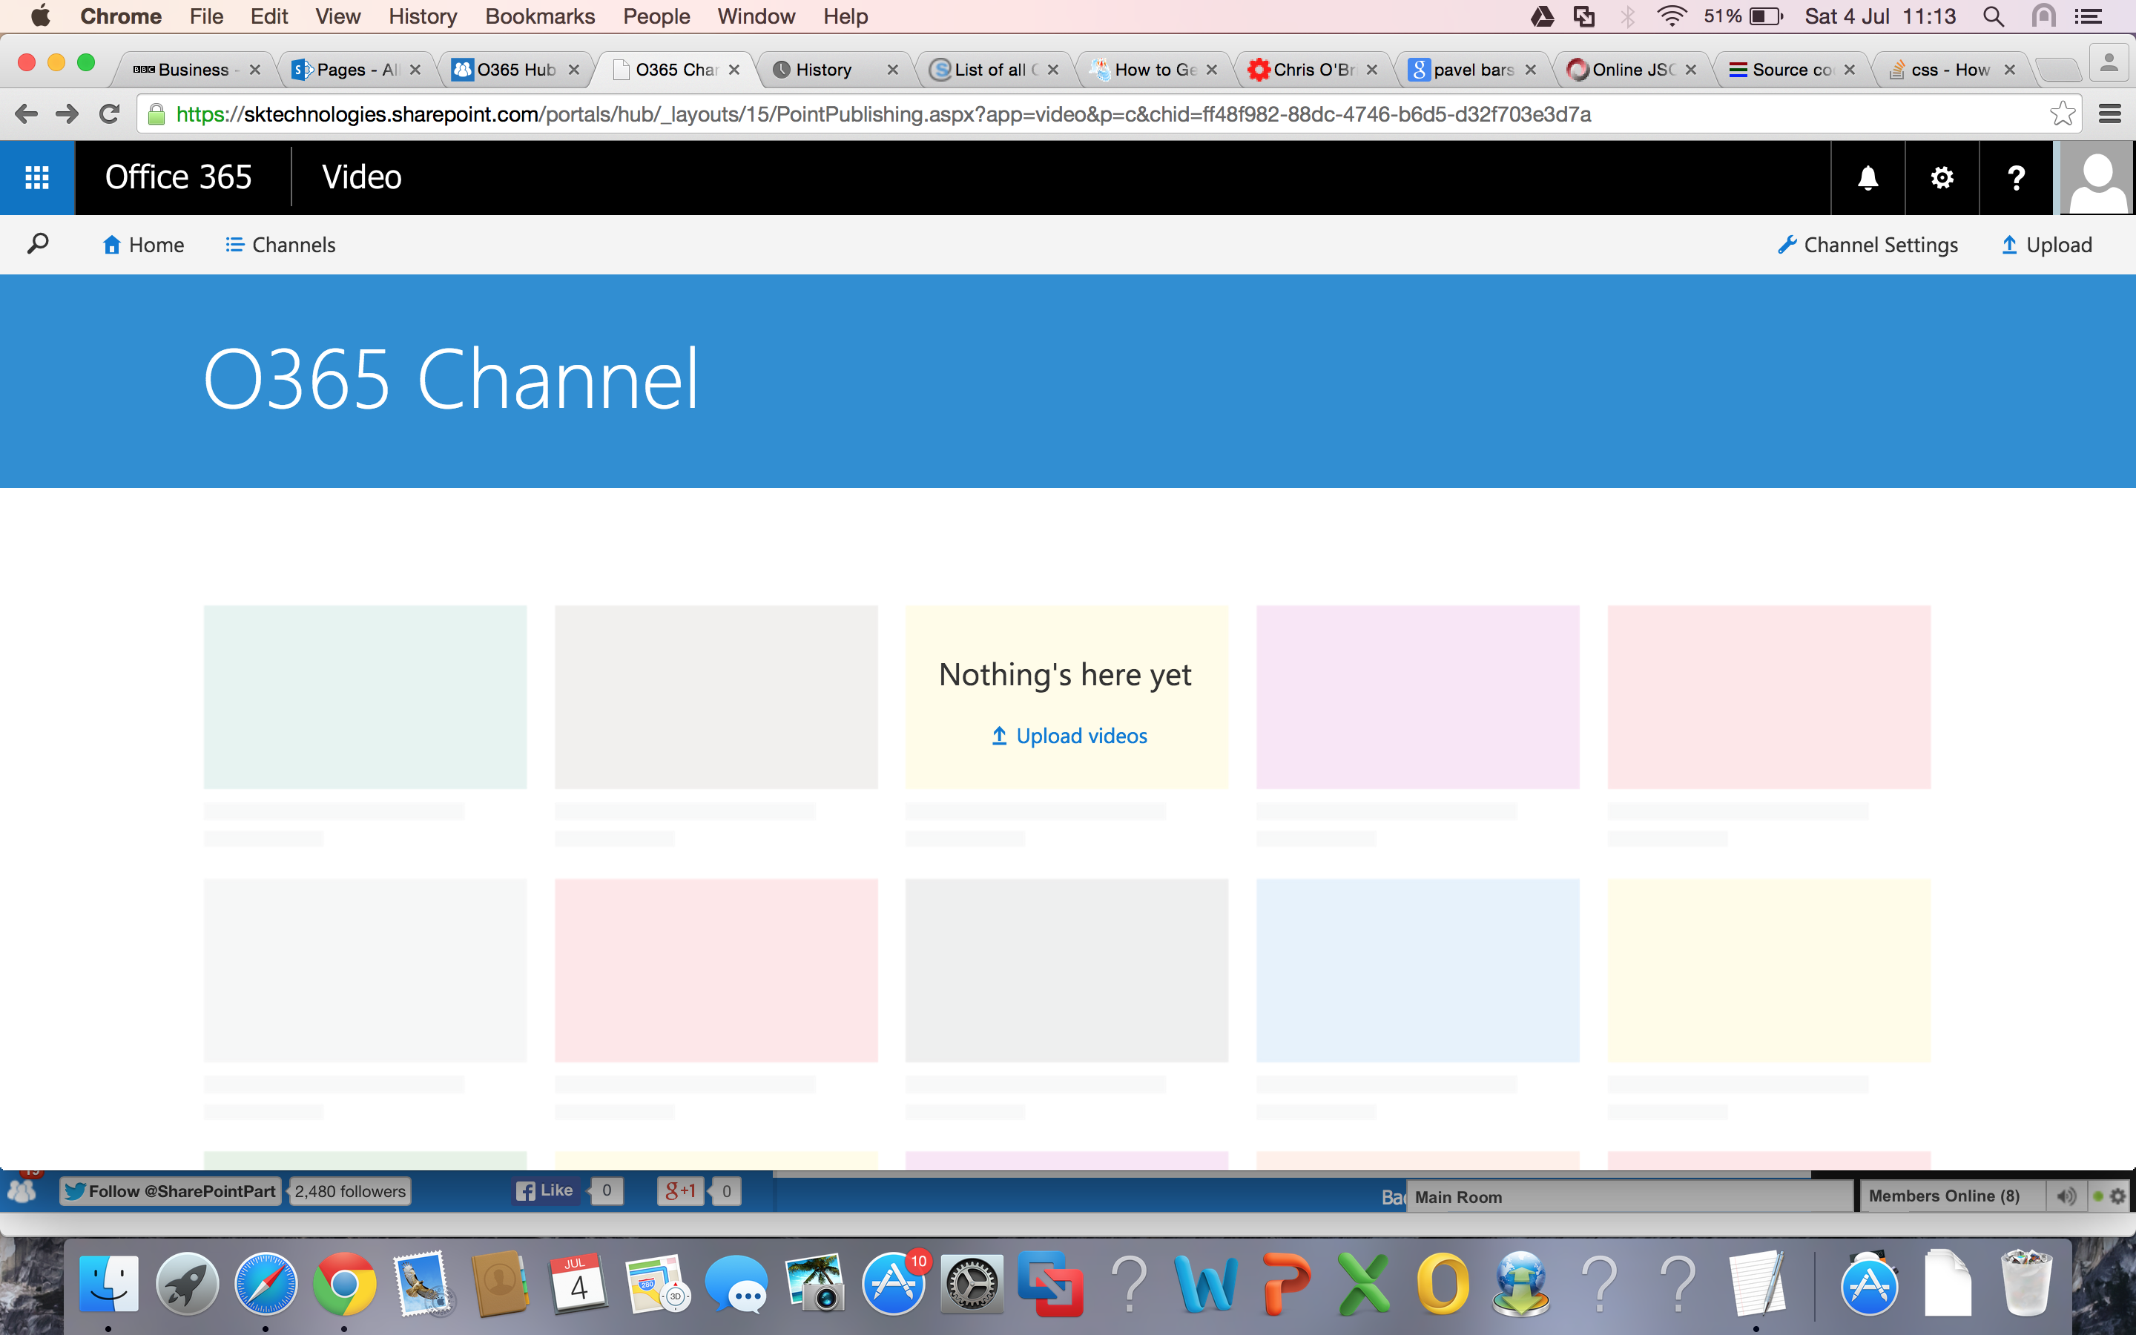Viewport: 2136px width, 1335px height.
Task: Open Microsoft PowerPoint from the Dock
Action: click(x=1285, y=1284)
